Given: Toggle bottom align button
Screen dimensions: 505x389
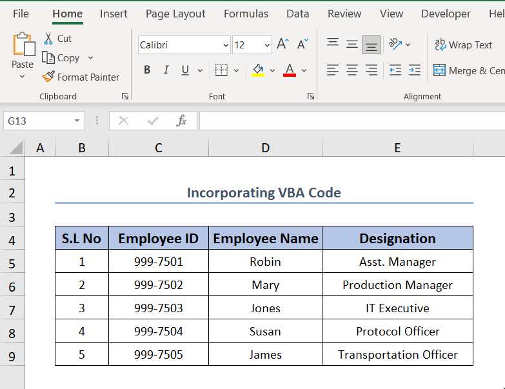Looking at the screenshot, I should tap(371, 45).
